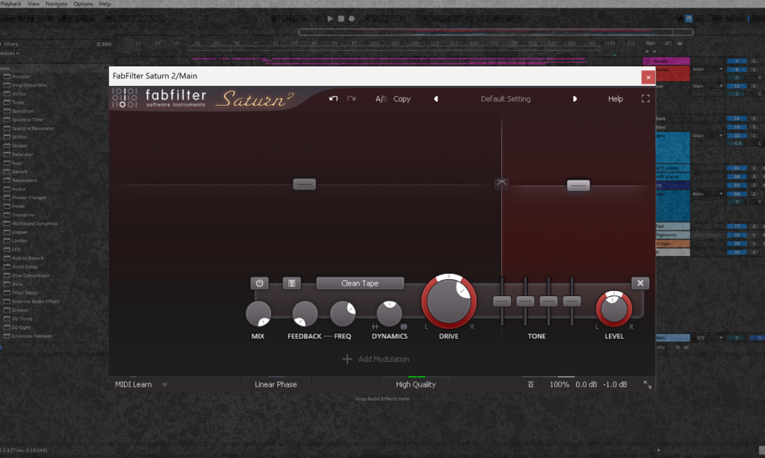Click the output options icon beside 100%
The width and height of the screenshot is (765, 458).
tap(530, 385)
